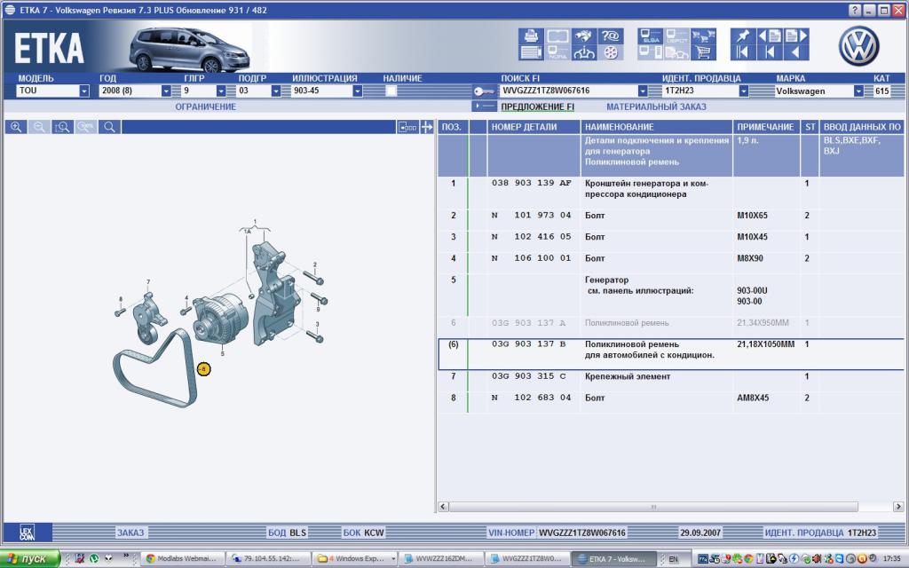The width and height of the screenshot is (909, 568).
Task: Select belt row 03G 903 137 B
Action: (x=671, y=353)
